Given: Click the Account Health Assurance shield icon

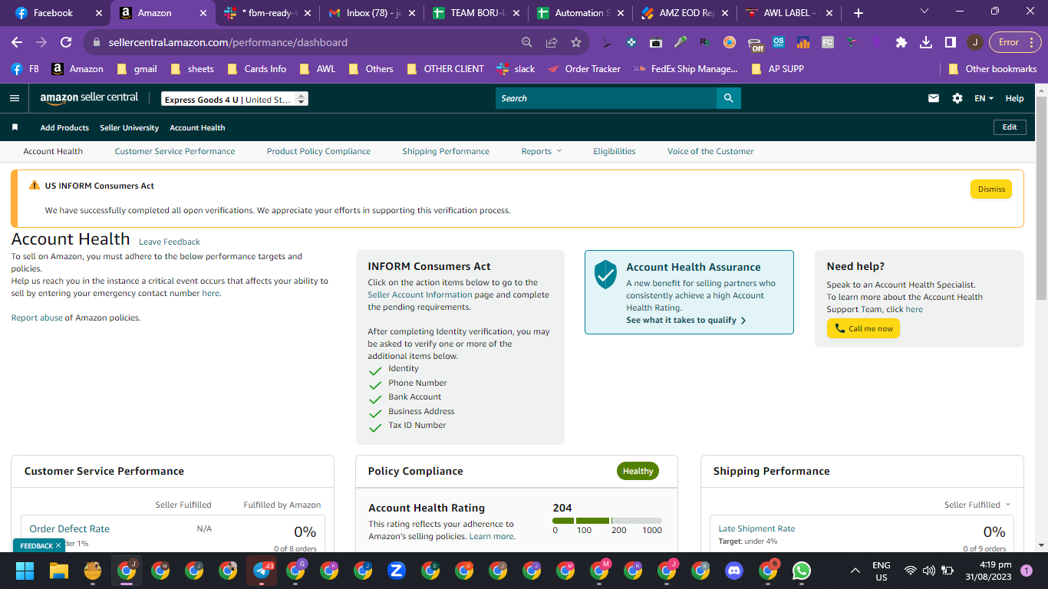Looking at the screenshot, I should (x=606, y=274).
